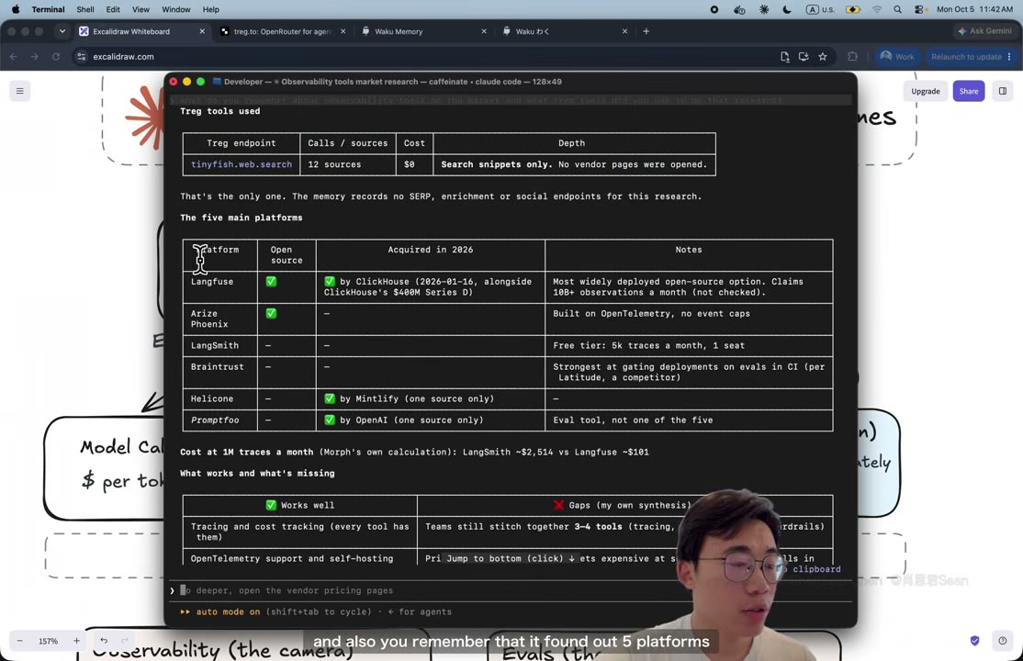Click the Share button

(x=968, y=92)
